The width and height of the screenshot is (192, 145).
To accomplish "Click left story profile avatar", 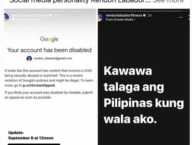I will coord(6,17).
